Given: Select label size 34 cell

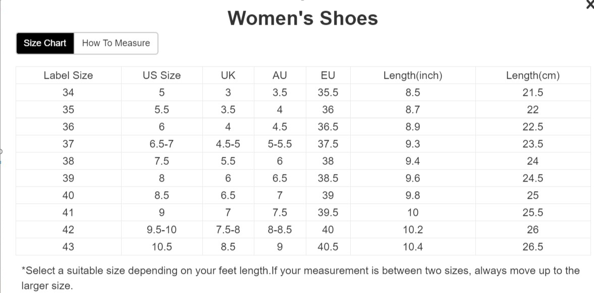Looking at the screenshot, I should click(x=68, y=93).
